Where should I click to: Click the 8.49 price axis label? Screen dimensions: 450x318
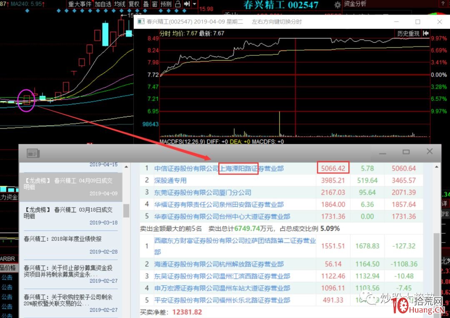pyautogui.click(x=153, y=38)
